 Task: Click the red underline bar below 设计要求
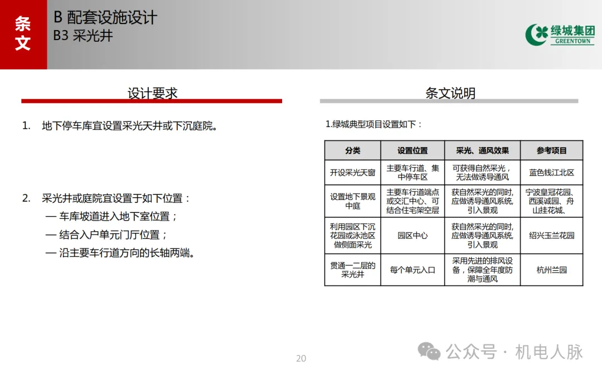pyautogui.click(x=151, y=101)
